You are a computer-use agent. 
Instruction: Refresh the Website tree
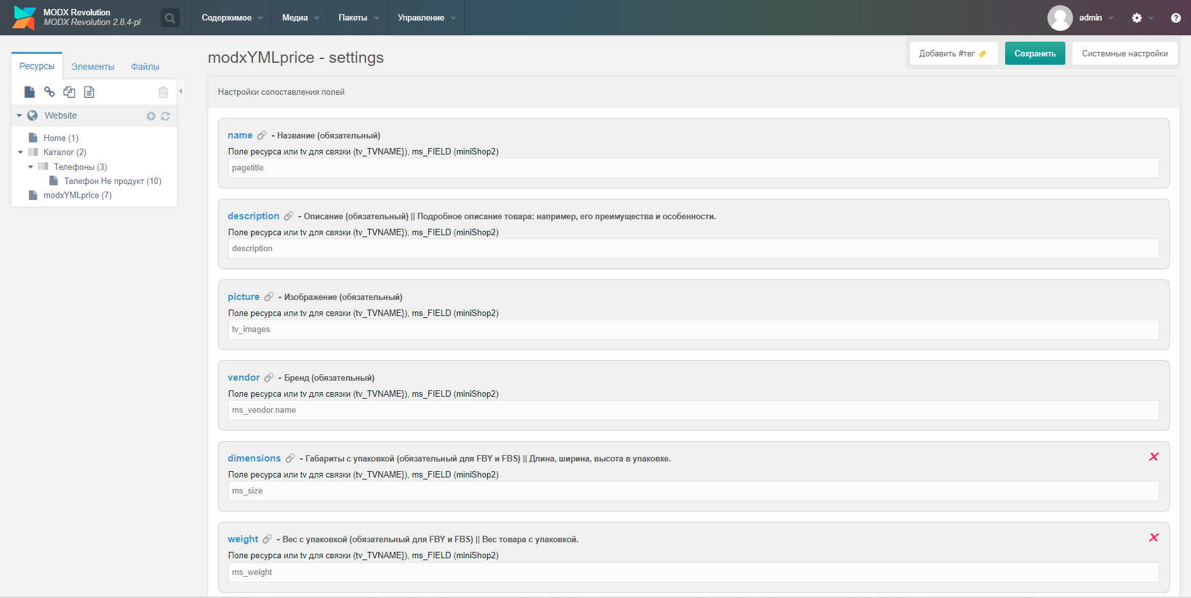pyautogui.click(x=165, y=116)
